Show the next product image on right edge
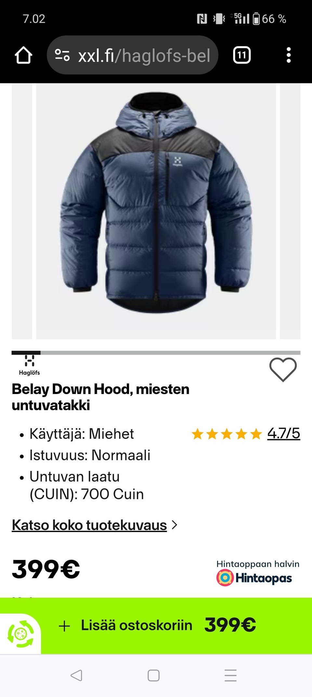Image resolution: width=312 pixels, height=697 pixels. point(290,211)
